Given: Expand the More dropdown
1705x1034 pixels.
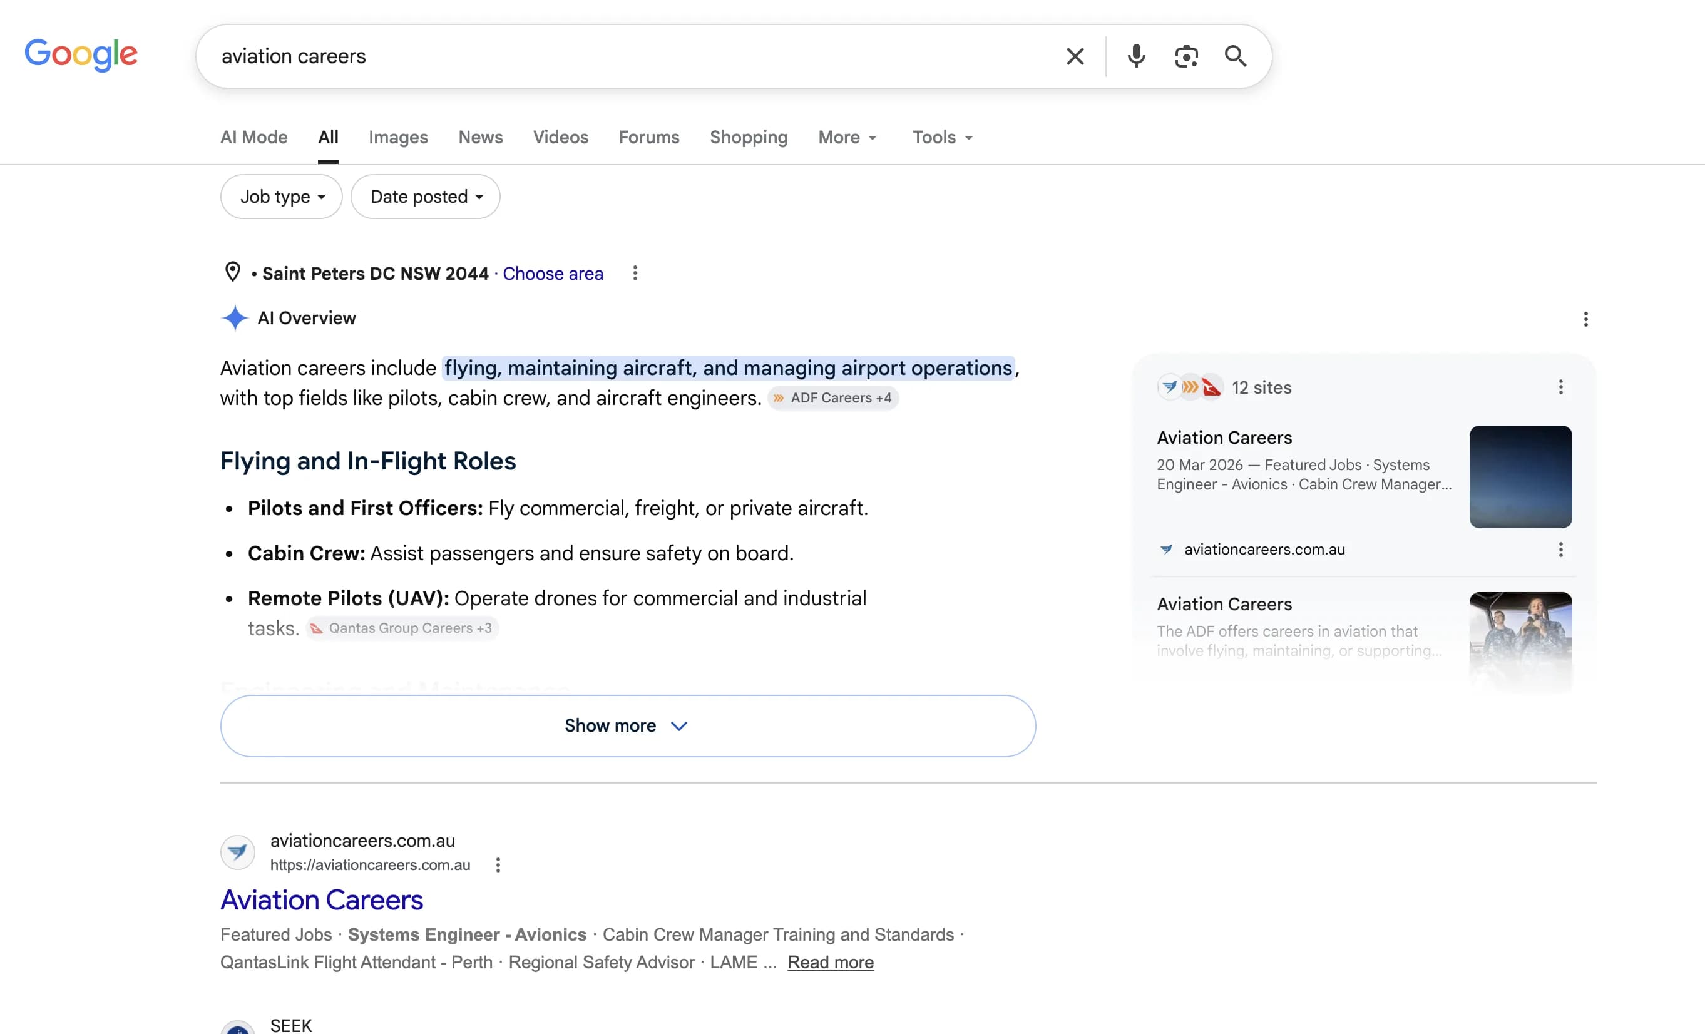Looking at the screenshot, I should (847, 137).
